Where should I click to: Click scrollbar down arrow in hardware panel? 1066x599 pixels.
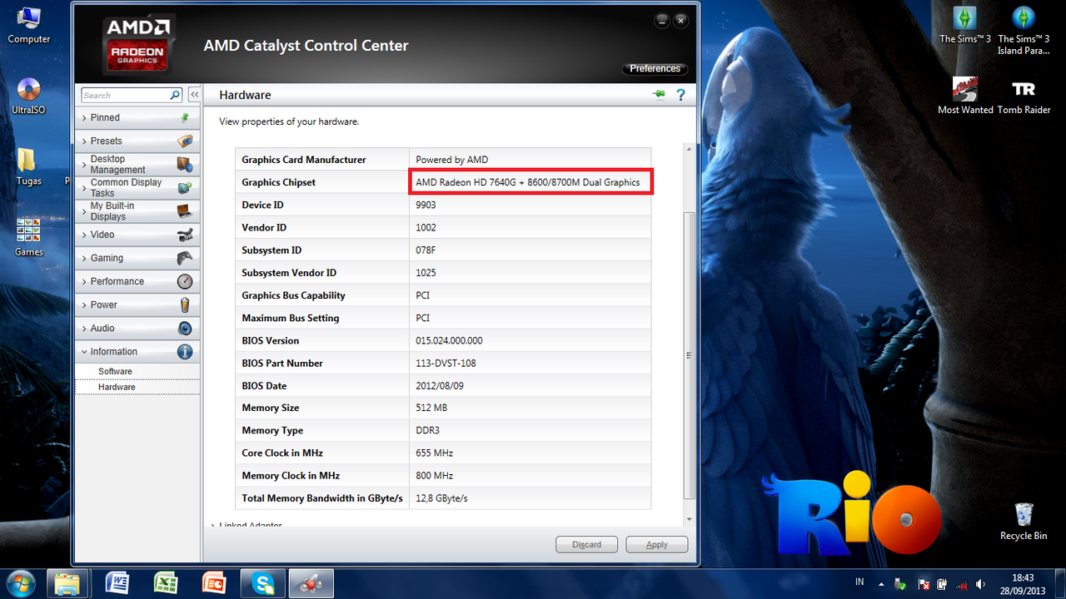(689, 519)
